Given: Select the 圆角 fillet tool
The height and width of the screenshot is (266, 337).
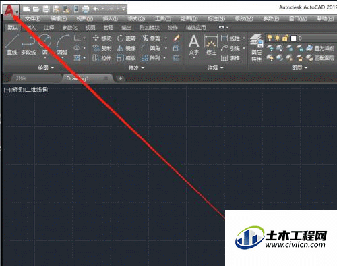Looking at the screenshot, I should coord(151,48).
